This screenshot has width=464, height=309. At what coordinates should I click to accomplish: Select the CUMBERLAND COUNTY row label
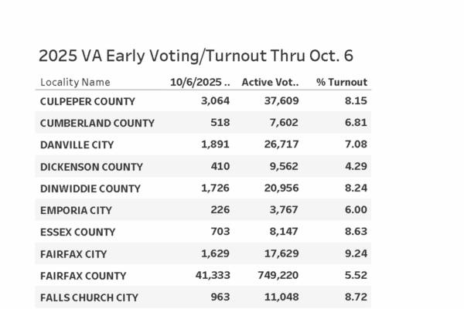point(97,123)
